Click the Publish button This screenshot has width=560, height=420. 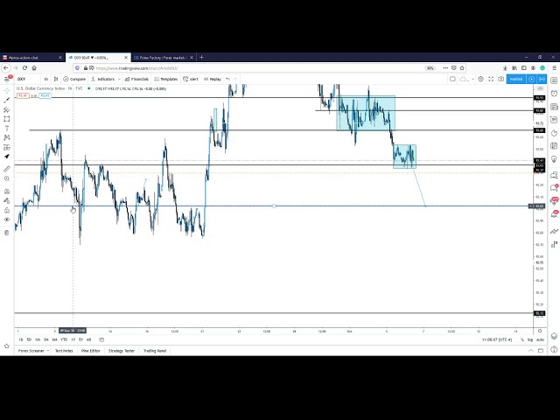tap(516, 79)
